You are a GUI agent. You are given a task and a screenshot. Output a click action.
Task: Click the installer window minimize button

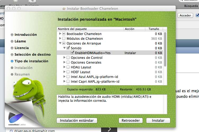click(x=14, y=8)
